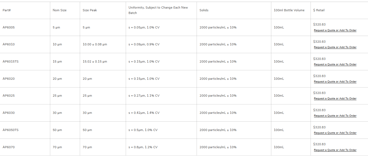The height and width of the screenshot is (160, 368).
Task: Click the AP6015TS part number cell
Action: pos(10,61)
